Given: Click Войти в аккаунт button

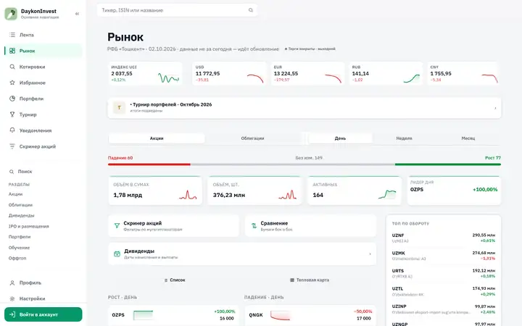Looking at the screenshot, I should click(x=43, y=314).
